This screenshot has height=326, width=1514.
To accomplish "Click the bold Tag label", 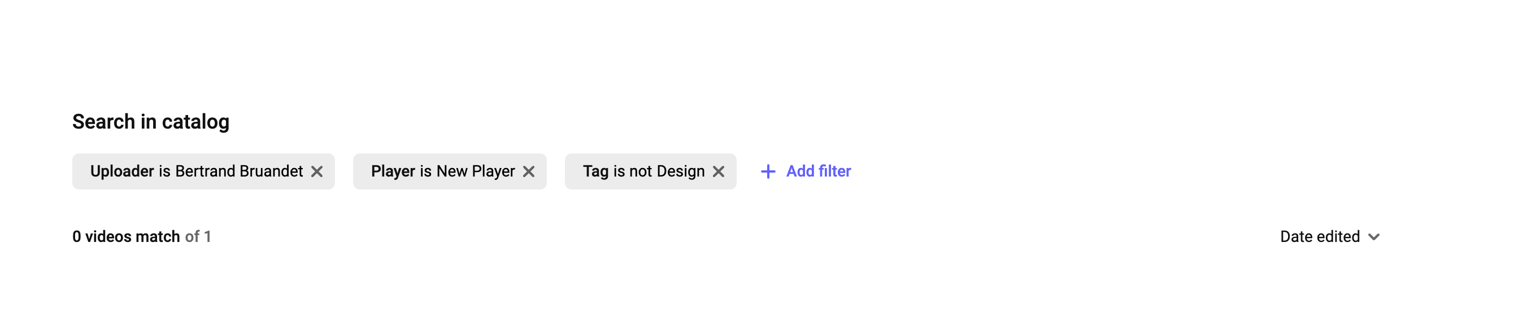I will [x=595, y=171].
